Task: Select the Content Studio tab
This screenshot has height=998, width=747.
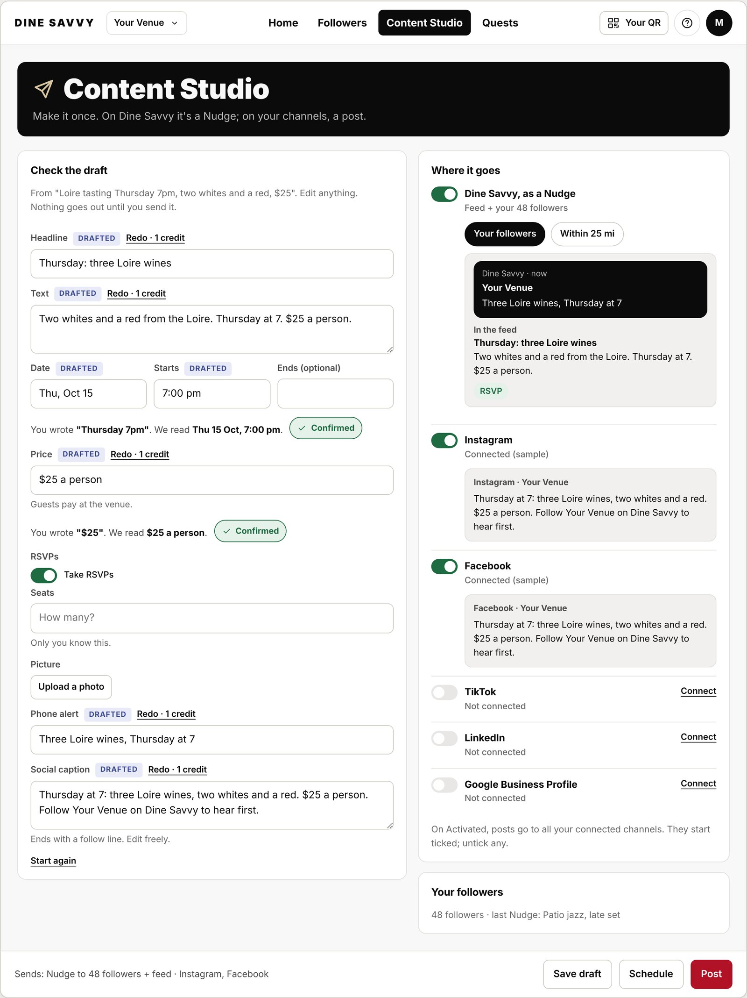Action: click(x=424, y=23)
